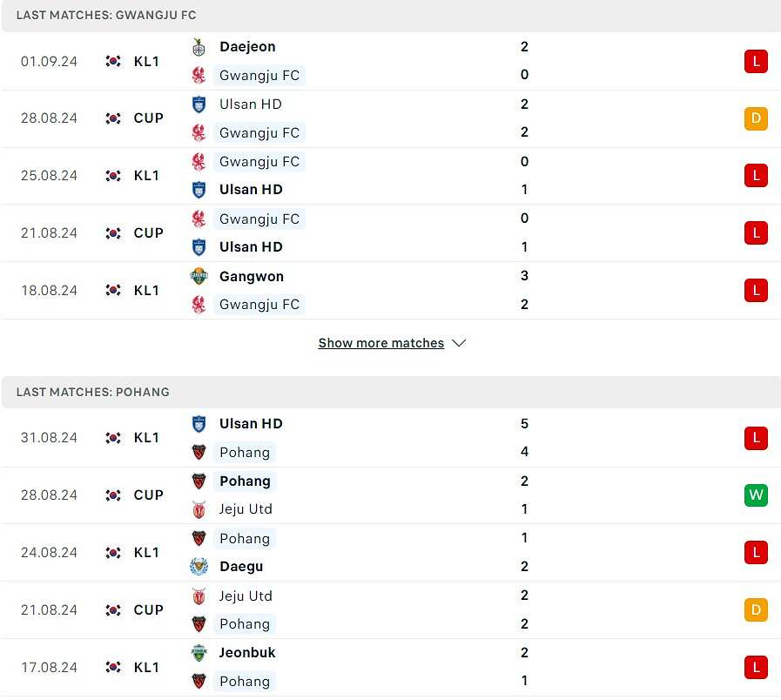Click South Korea flag on 01.09.24 row
Viewport: 781px width, 700px height.
click(x=113, y=61)
